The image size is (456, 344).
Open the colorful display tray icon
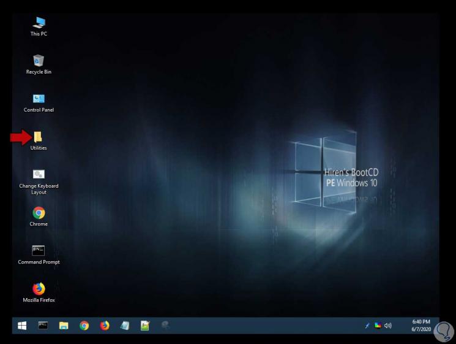pyautogui.click(x=378, y=326)
